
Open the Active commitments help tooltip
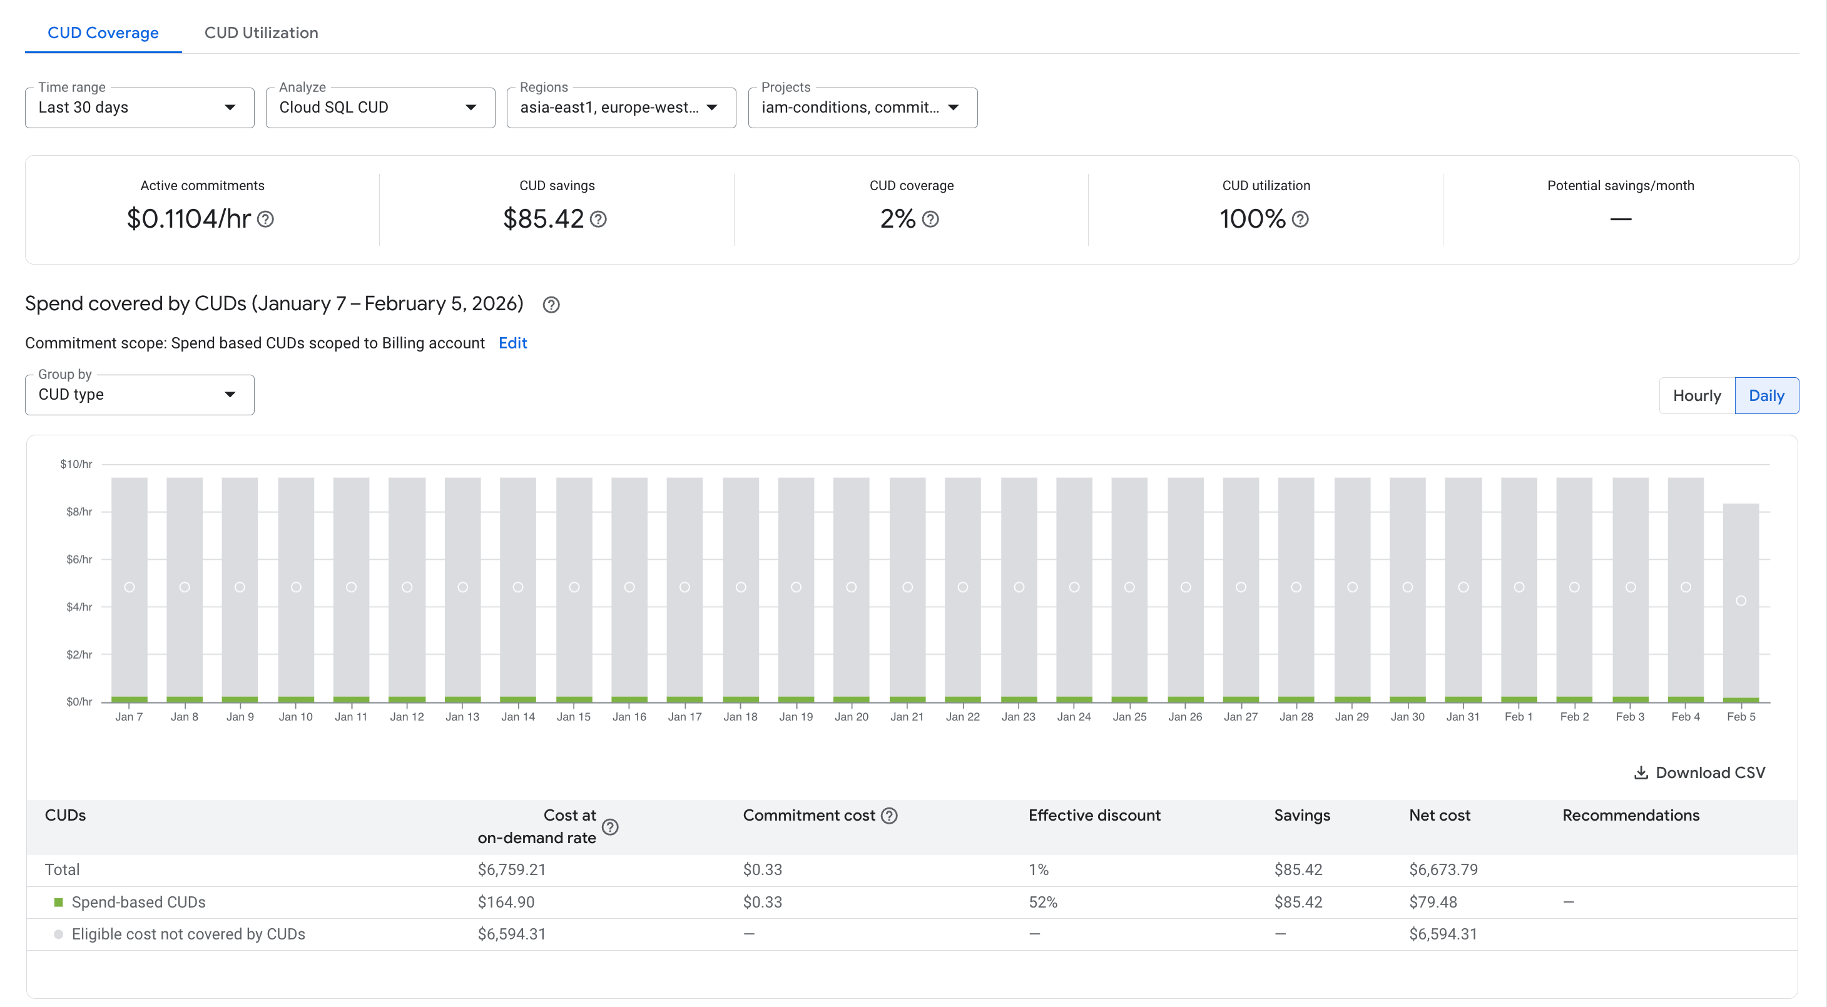coord(266,220)
